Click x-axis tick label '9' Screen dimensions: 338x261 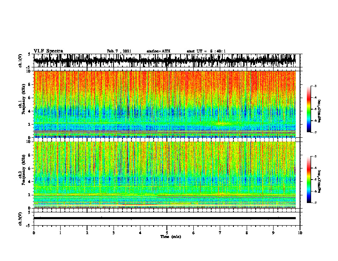tap(273, 233)
